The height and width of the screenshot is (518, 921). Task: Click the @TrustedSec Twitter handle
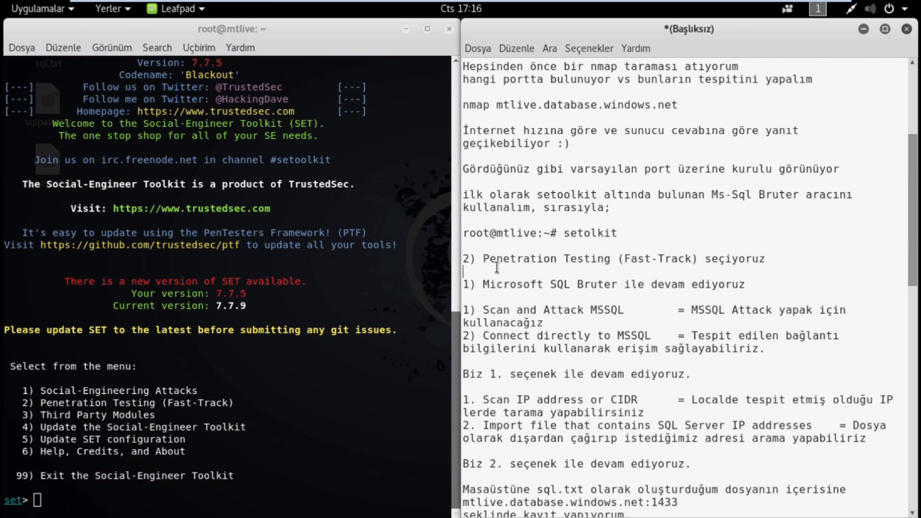click(x=249, y=87)
